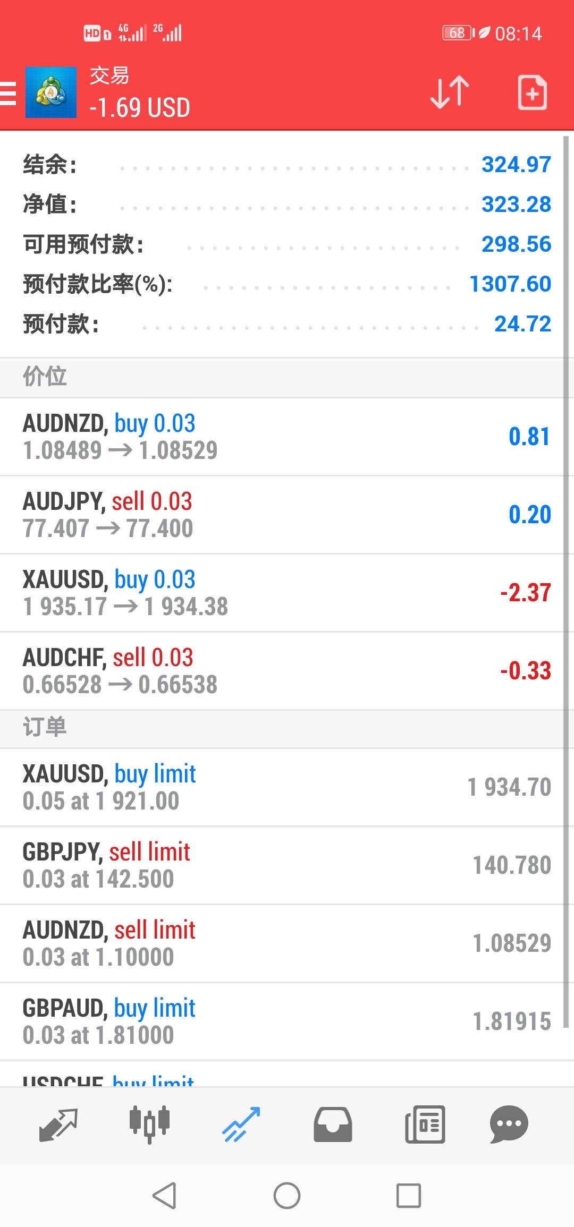Click the vertical scrollbar on right edge
This screenshot has width=574, height=1227.
[x=567, y=372]
